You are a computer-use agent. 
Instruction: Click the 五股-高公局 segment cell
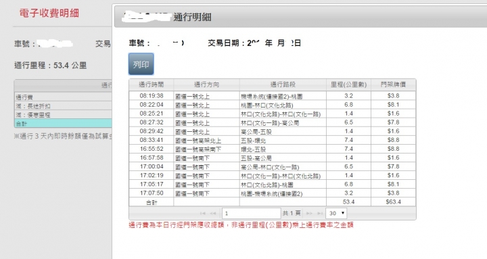coord(283,158)
